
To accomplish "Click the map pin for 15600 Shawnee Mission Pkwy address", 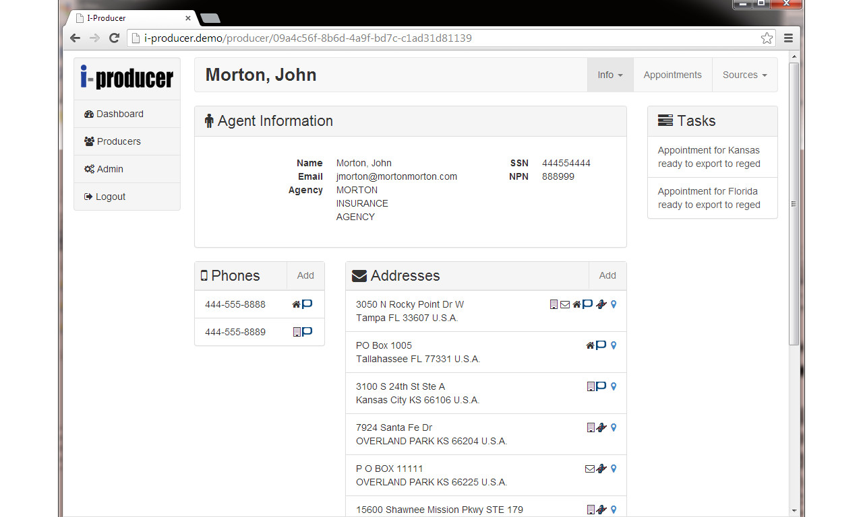I will click(614, 510).
